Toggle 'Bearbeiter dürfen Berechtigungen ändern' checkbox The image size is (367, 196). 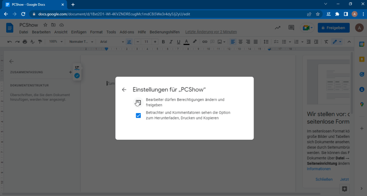pyautogui.click(x=138, y=102)
